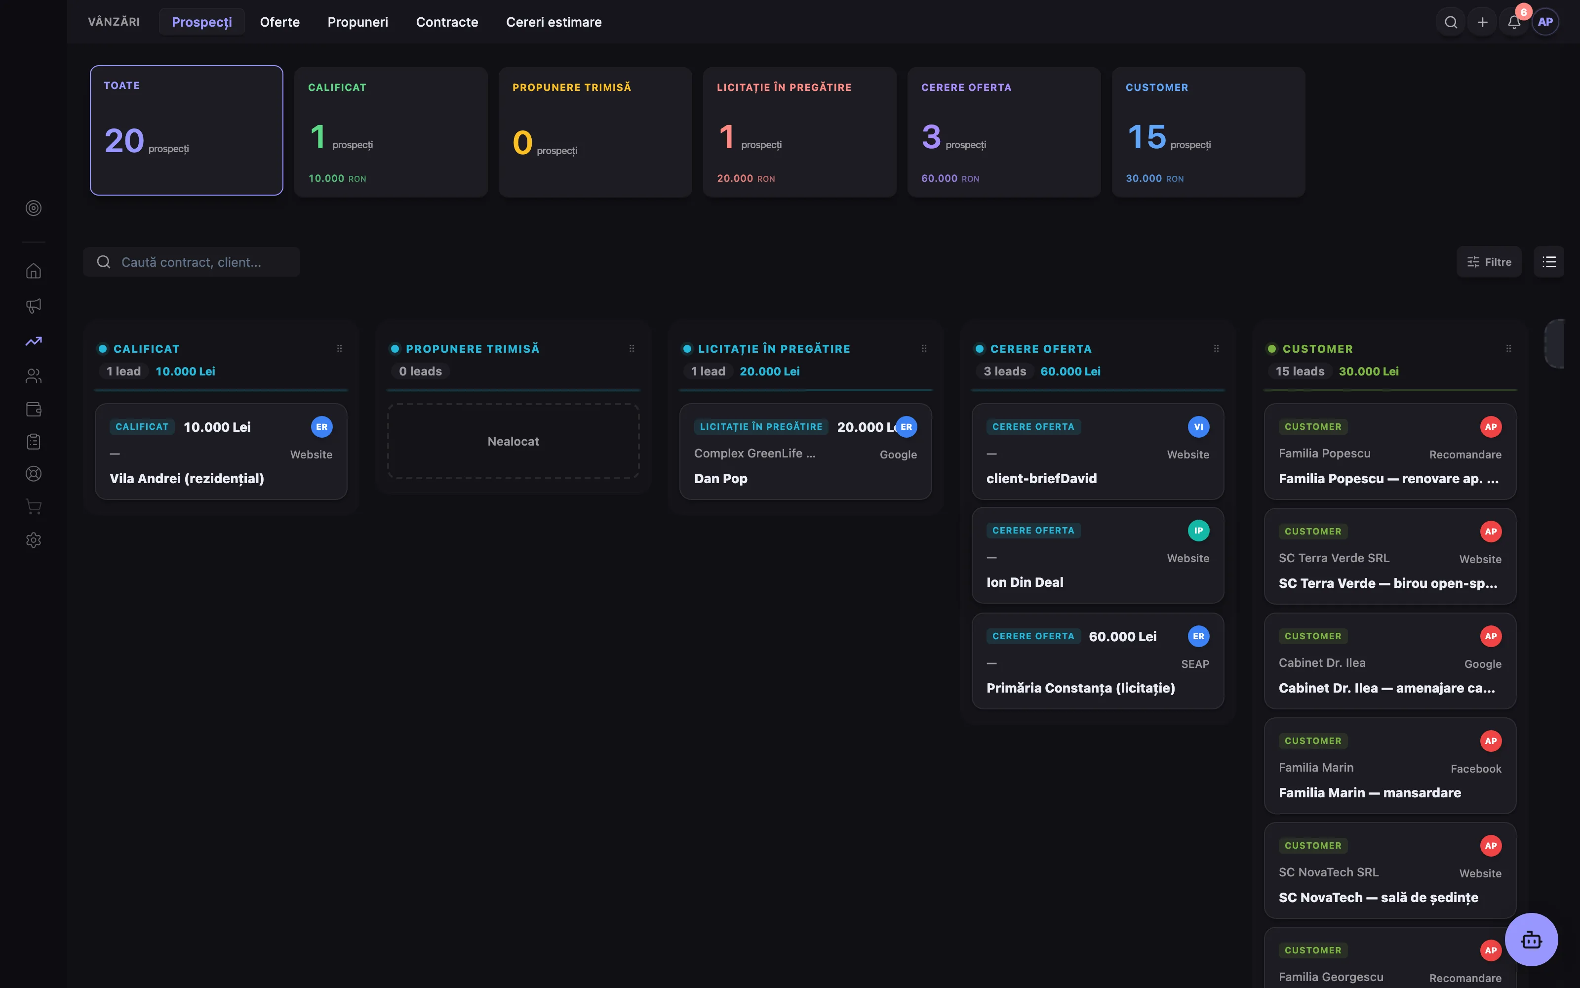Open the home icon in sidebar
1580x988 pixels.
33,271
